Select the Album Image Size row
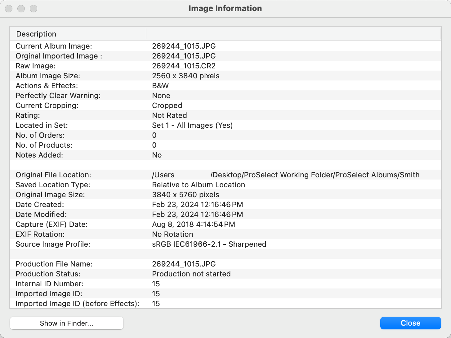Image resolution: width=451 pixels, height=338 pixels. (x=48, y=76)
